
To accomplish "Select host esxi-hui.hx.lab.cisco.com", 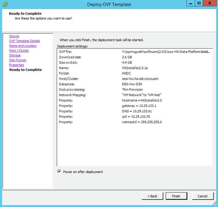I will (140, 79).
